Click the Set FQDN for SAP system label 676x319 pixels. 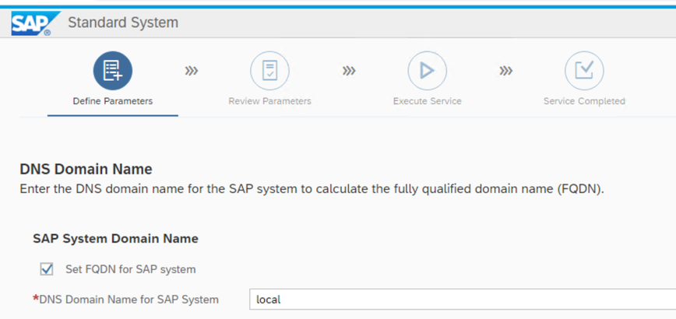(131, 269)
